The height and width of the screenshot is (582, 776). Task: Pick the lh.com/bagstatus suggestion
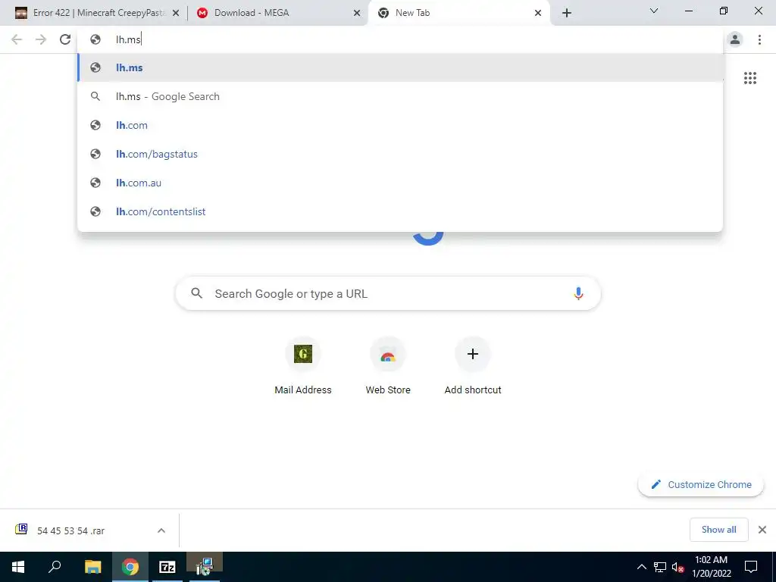pos(400,154)
